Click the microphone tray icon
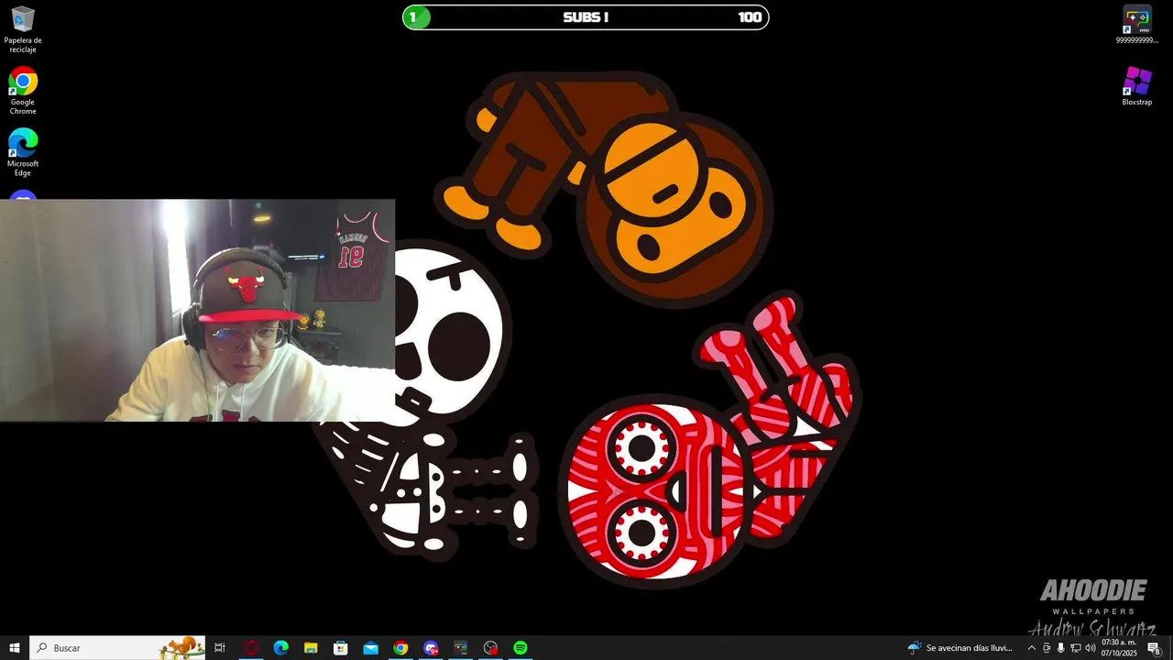Viewport: 1173px width, 660px height. click(1061, 648)
